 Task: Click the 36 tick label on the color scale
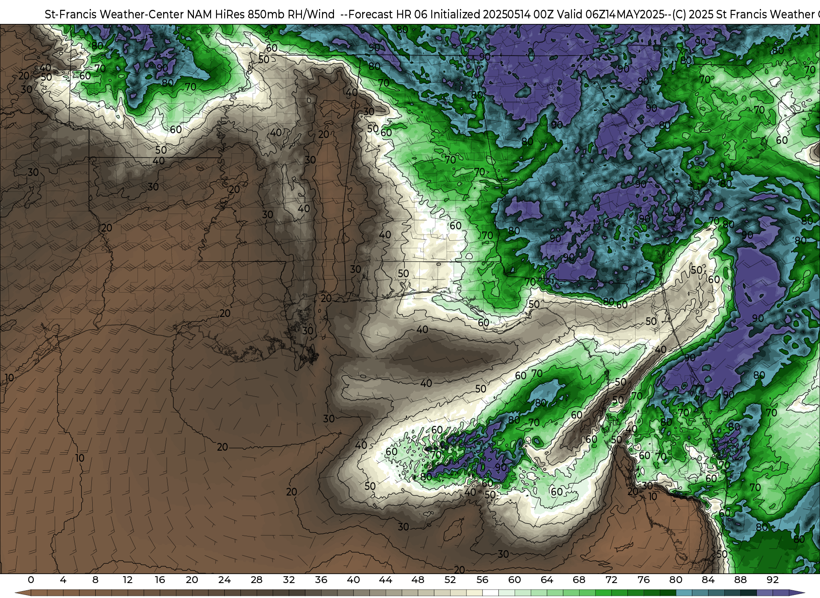coord(321,580)
